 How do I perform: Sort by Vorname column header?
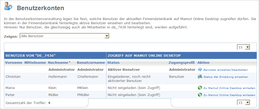pyautogui.click(x=14, y=63)
